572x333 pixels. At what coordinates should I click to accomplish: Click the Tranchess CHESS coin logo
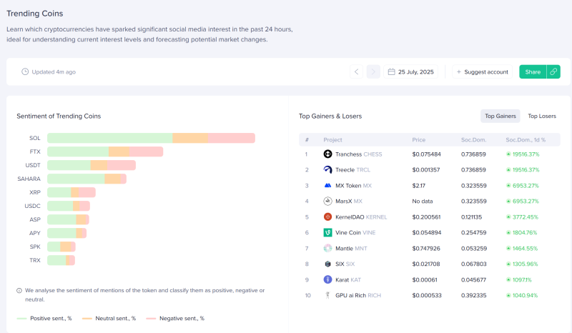327,154
